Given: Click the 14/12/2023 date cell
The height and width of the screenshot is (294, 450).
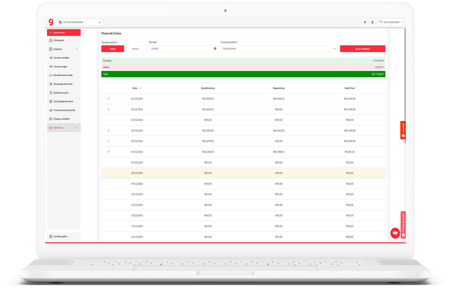Looking at the screenshot, I should click(137, 237).
